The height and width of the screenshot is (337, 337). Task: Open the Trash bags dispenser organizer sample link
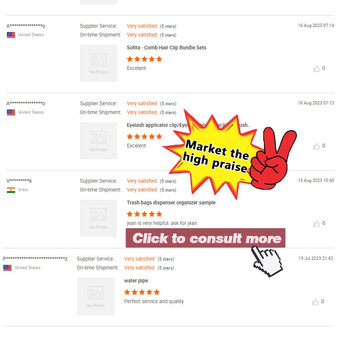click(x=171, y=203)
